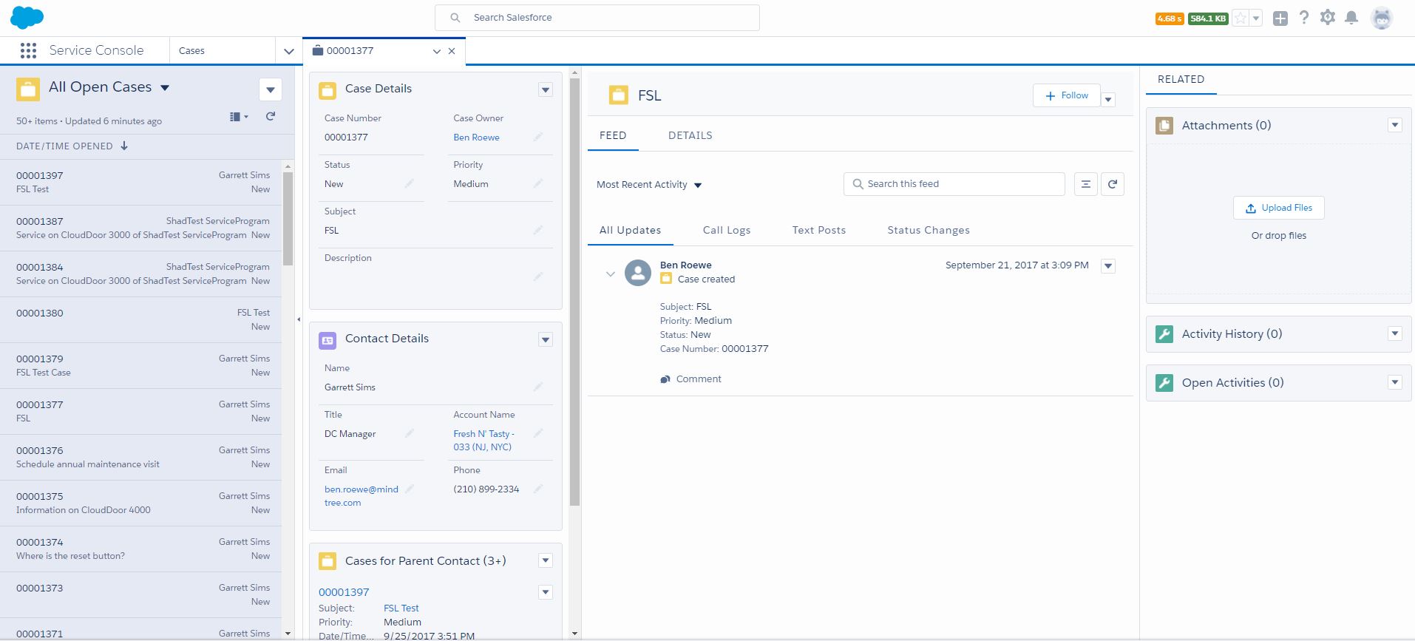Select the Call Logs feed tab
Screen dimensions: 1415x641
click(726, 230)
